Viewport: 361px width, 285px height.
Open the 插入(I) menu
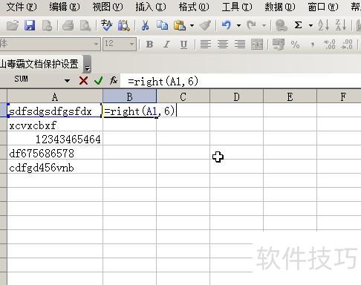click(151, 7)
